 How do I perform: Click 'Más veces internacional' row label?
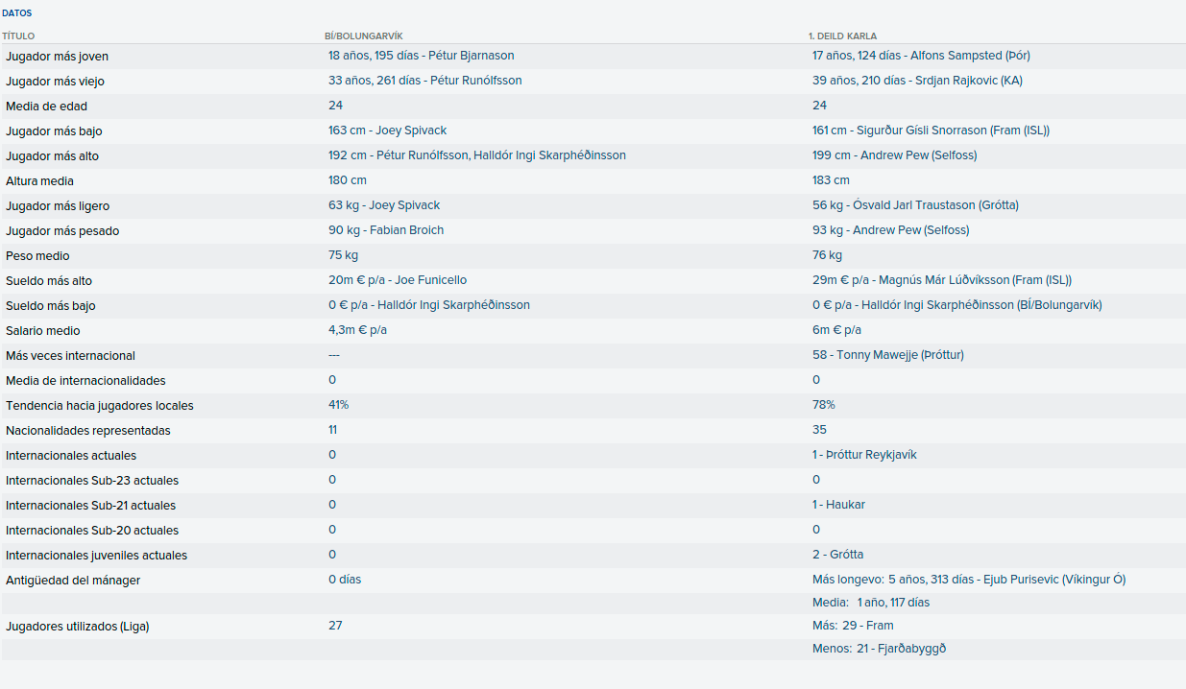(x=70, y=356)
